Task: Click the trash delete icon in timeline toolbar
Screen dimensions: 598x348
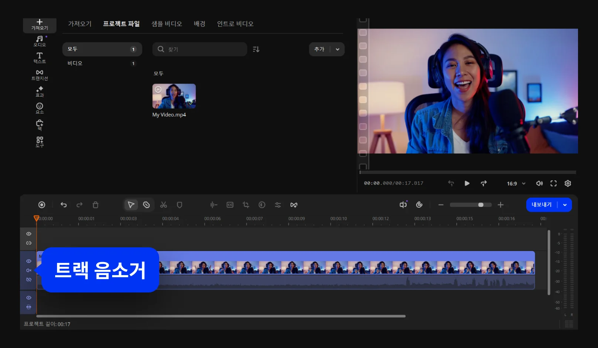Action: (x=95, y=205)
